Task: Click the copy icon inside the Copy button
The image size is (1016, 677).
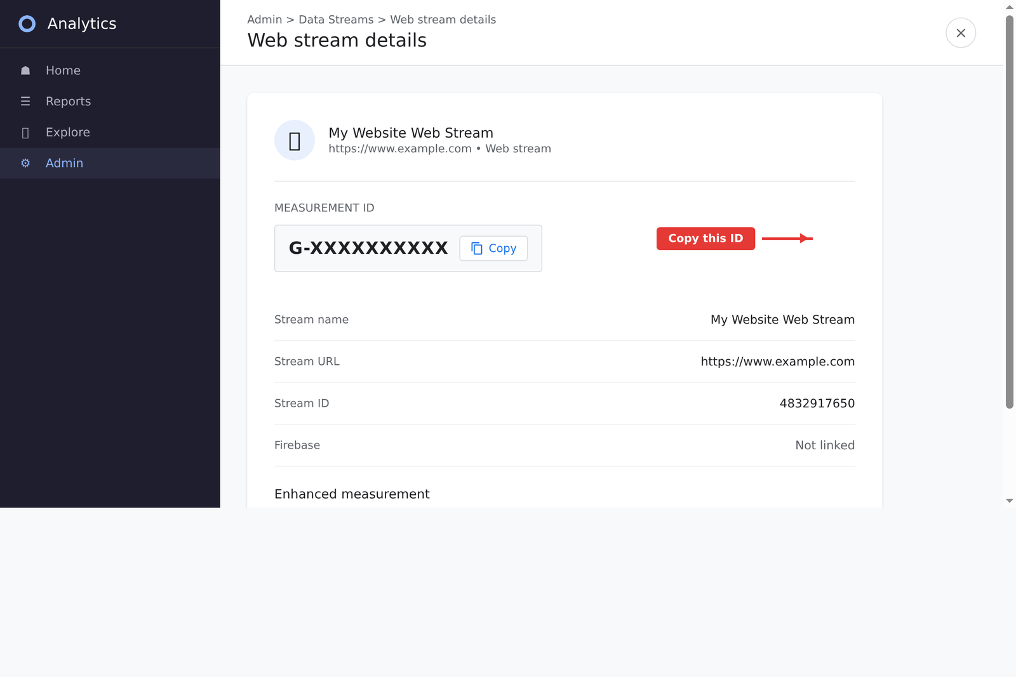Action: pos(476,248)
